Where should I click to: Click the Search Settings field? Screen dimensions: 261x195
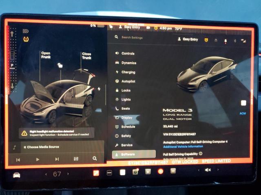tap(132, 37)
